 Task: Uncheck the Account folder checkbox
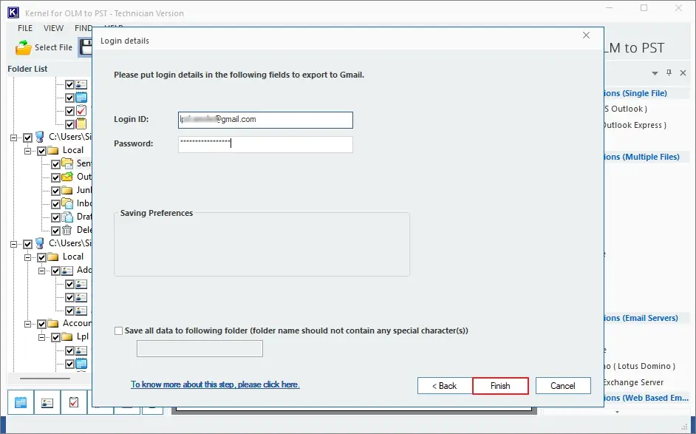click(41, 325)
